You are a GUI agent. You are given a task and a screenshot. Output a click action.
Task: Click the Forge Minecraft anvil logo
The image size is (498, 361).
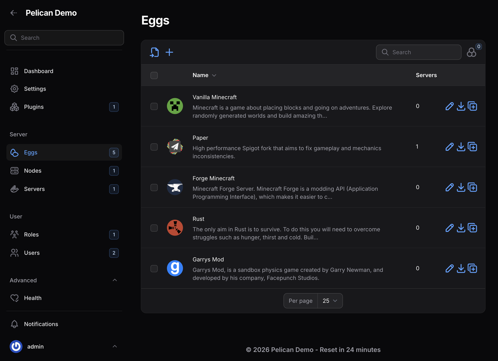click(x=175, y=187)
